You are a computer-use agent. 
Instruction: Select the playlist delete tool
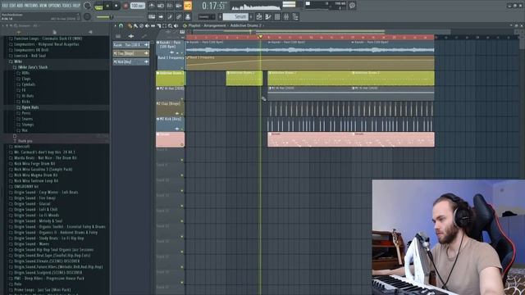[x=141, y=25]
